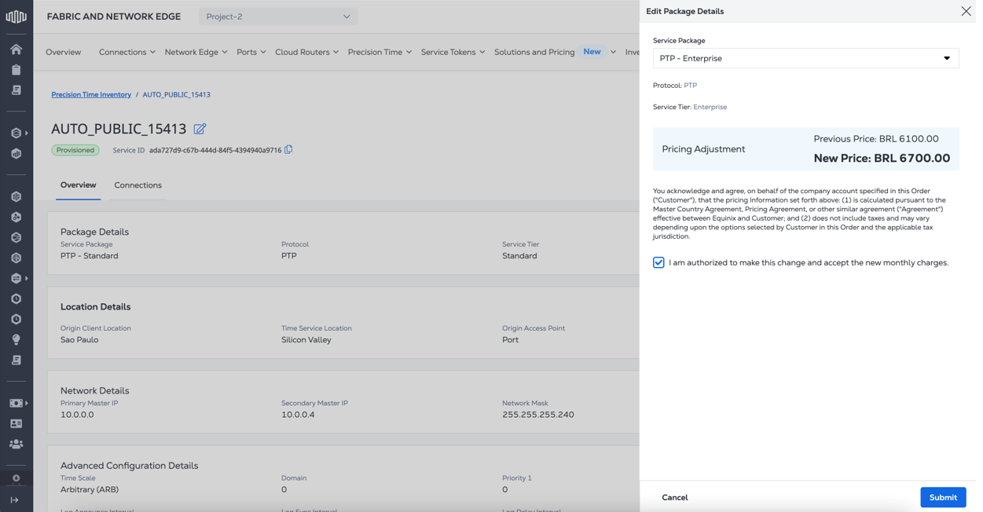Click the Provisioned status badge

click(75, 150)
